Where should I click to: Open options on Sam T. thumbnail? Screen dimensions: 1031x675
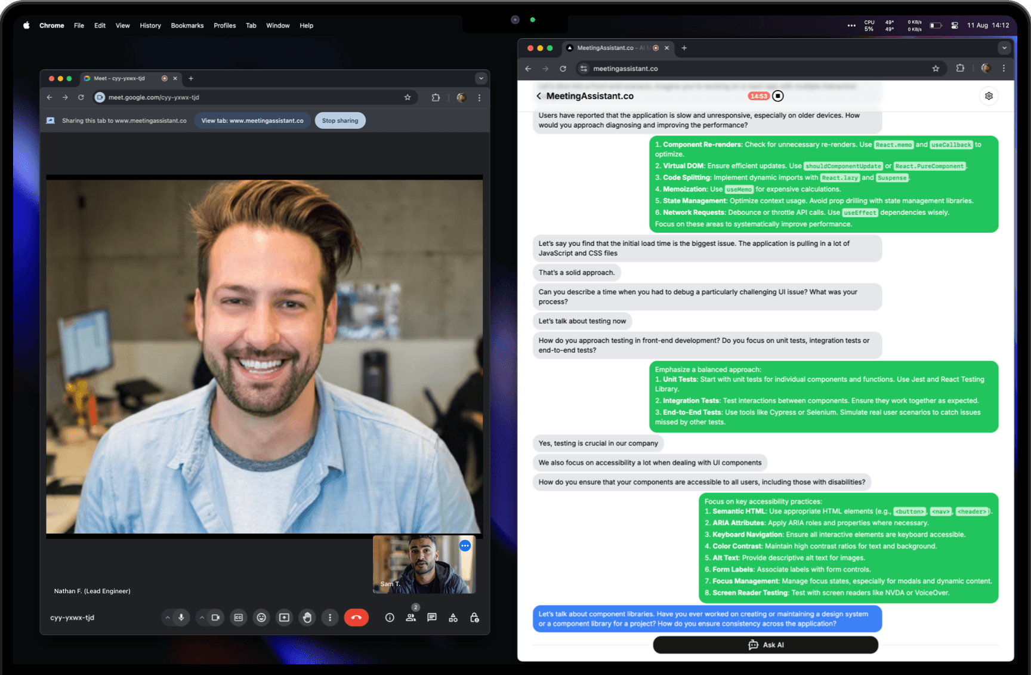coord(465,545)
